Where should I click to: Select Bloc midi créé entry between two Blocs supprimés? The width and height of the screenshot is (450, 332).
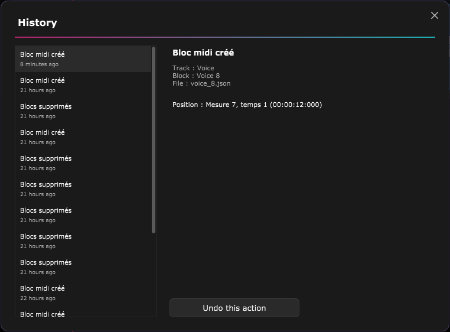click(x=83, y=137)
